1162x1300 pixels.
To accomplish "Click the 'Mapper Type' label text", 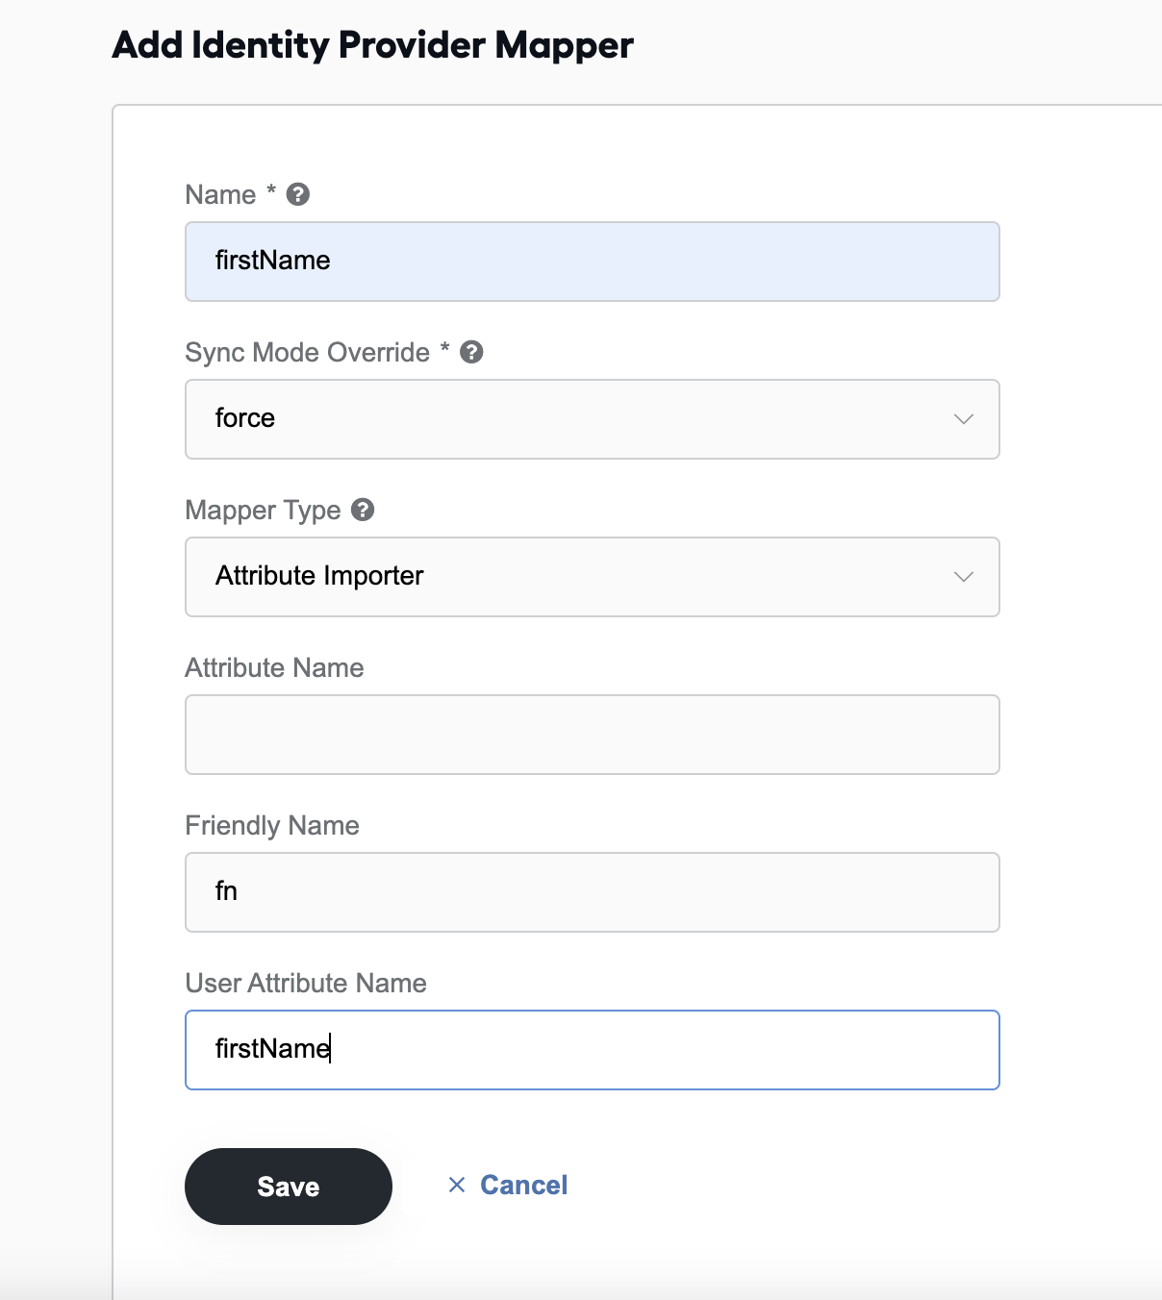I will [263, 510].
